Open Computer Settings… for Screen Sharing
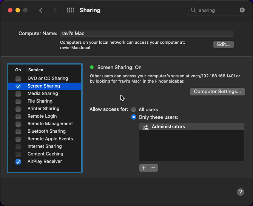 (x=217, y=92)
